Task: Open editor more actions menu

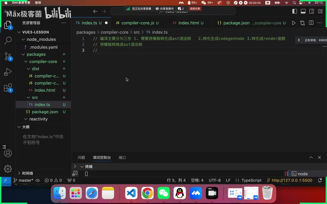Action: click(320, 23)
